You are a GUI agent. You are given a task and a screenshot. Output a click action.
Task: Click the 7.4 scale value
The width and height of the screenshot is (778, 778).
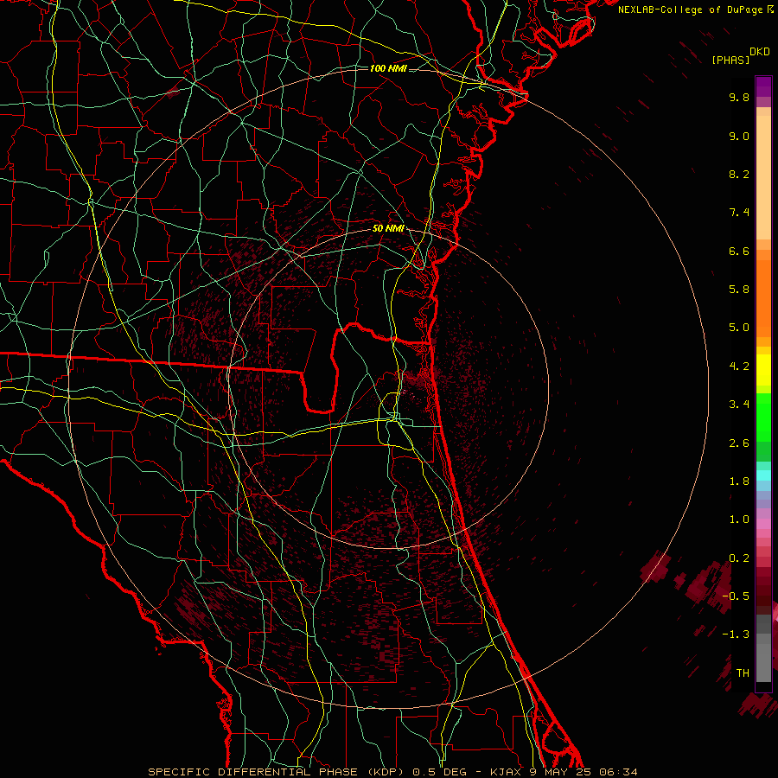[739, 213]
